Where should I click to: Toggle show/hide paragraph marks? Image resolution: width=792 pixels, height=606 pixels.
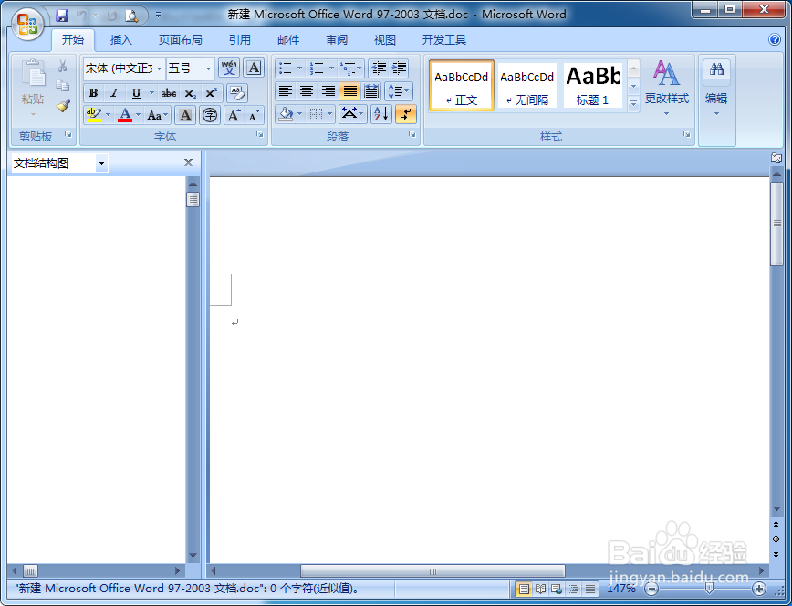406,114
